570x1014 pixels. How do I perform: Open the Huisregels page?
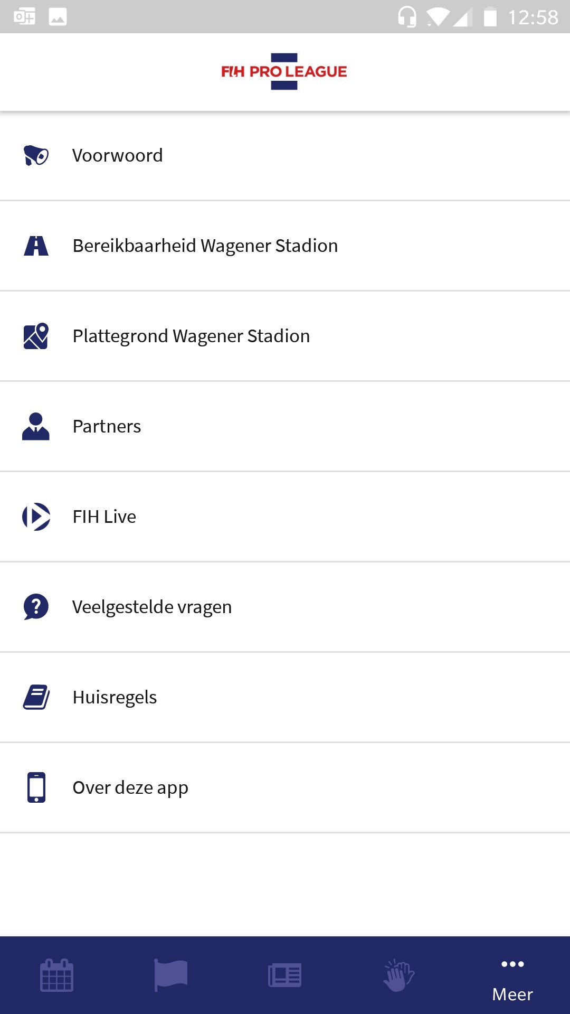tap(115, 697)
